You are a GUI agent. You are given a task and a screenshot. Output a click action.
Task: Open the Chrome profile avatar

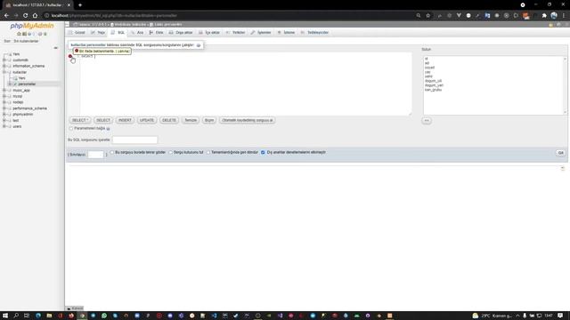point(554,16)
